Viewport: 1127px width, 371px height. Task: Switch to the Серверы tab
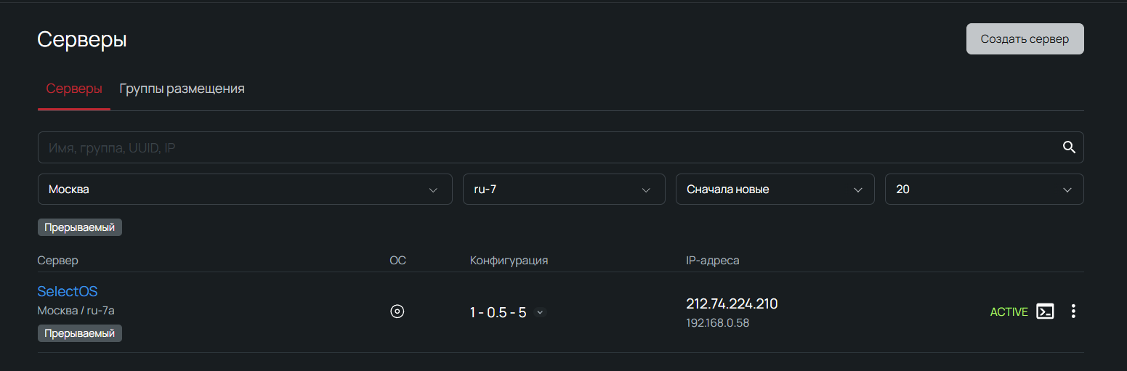point(74,89)
